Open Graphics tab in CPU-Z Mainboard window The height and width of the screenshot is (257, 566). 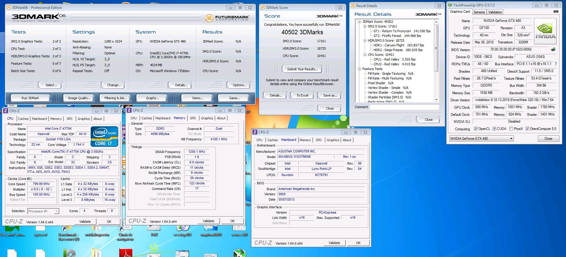pyautogui.click(x=333, y=140)
